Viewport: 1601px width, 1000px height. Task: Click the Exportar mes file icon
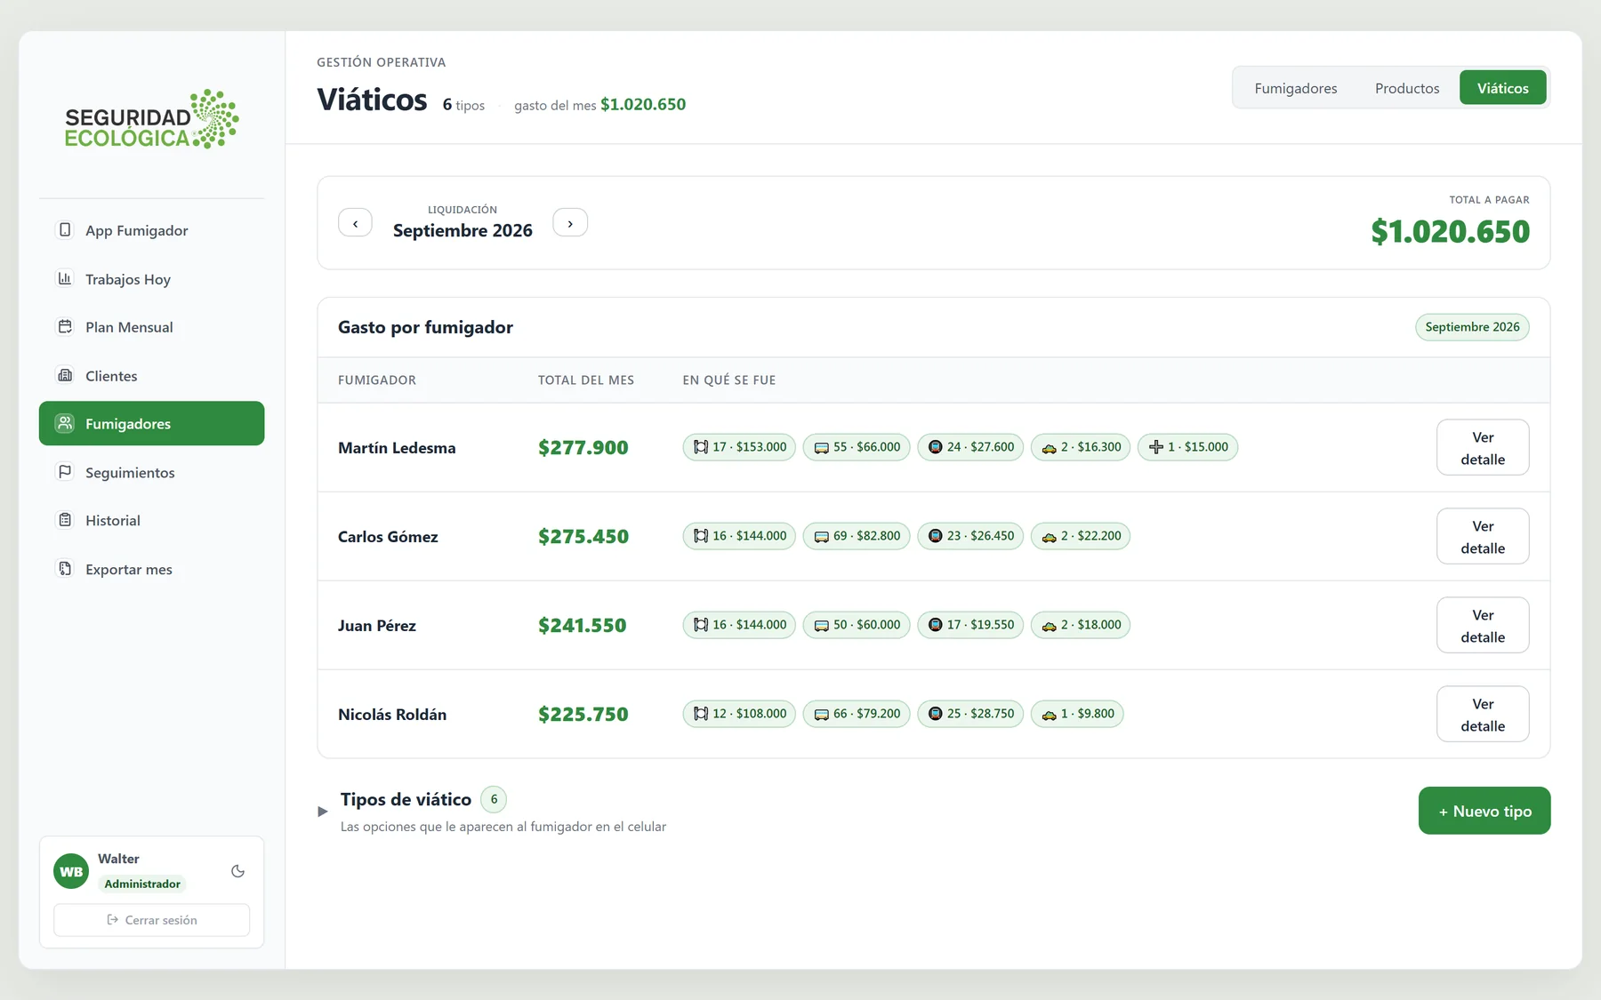click(65, 569)
